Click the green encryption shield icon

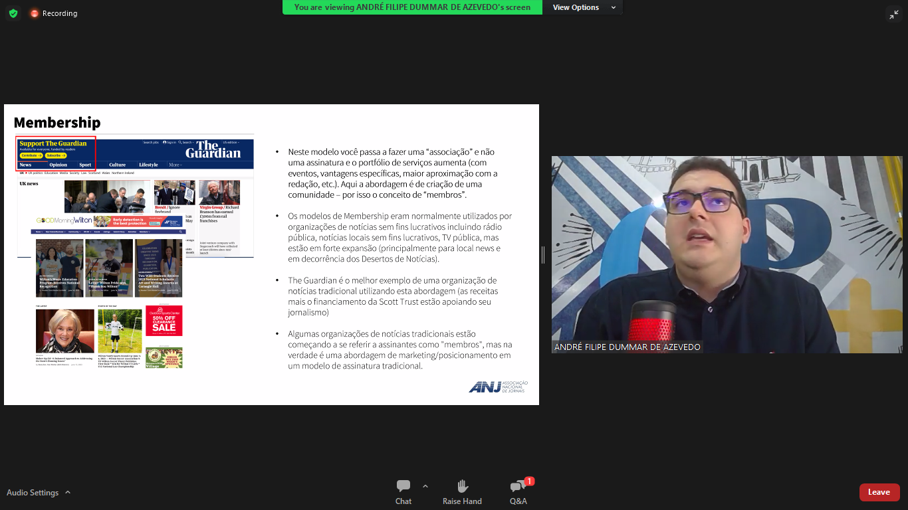pyautogui.click(x=13, y=13)
